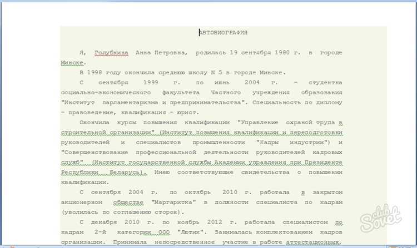Click the word правоведение
417x248 pixels.
click(x=91, y=113)
